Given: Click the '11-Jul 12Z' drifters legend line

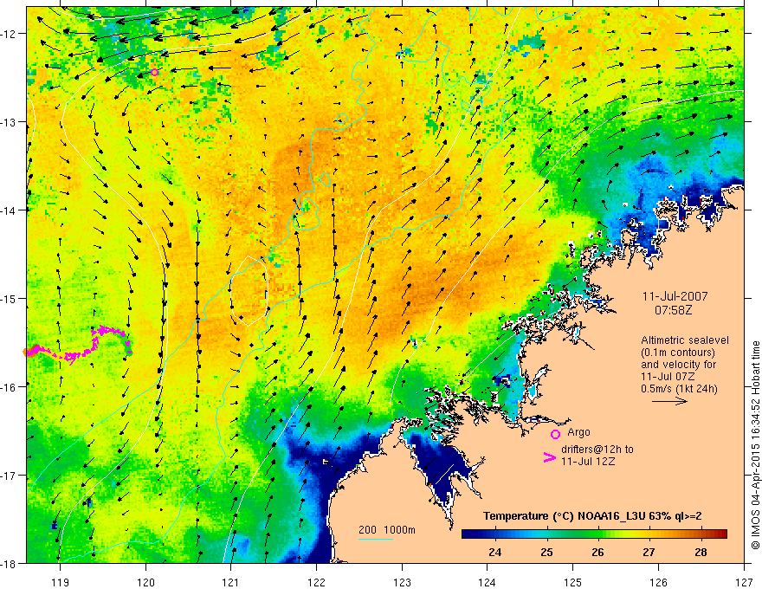Looking at the screenshot, I should click(x=588, y=461).
